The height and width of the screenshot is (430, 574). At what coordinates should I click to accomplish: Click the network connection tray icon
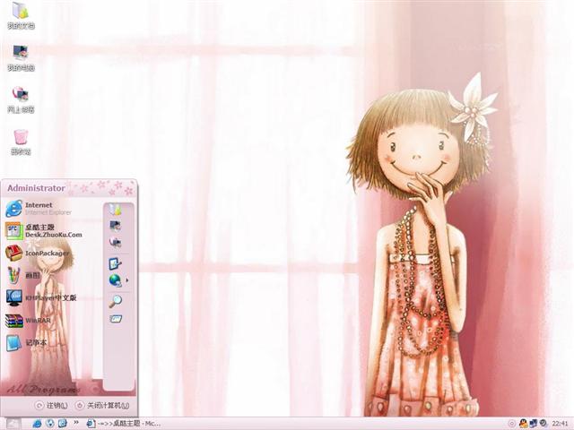pos(534,424)
